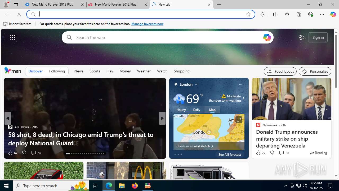Open the MSN app launcher grid
This screenshot has width=339, height=191.
pyautogui.click(x=13, y=37)
